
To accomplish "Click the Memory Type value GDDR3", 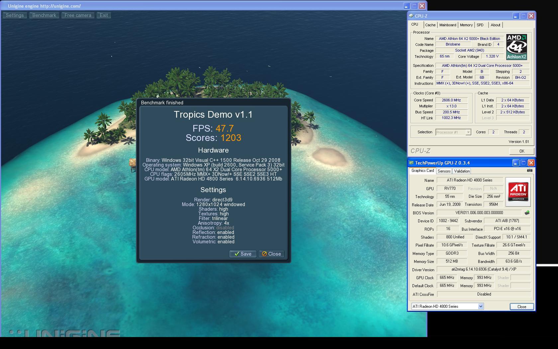I will (x=452, y=253).
